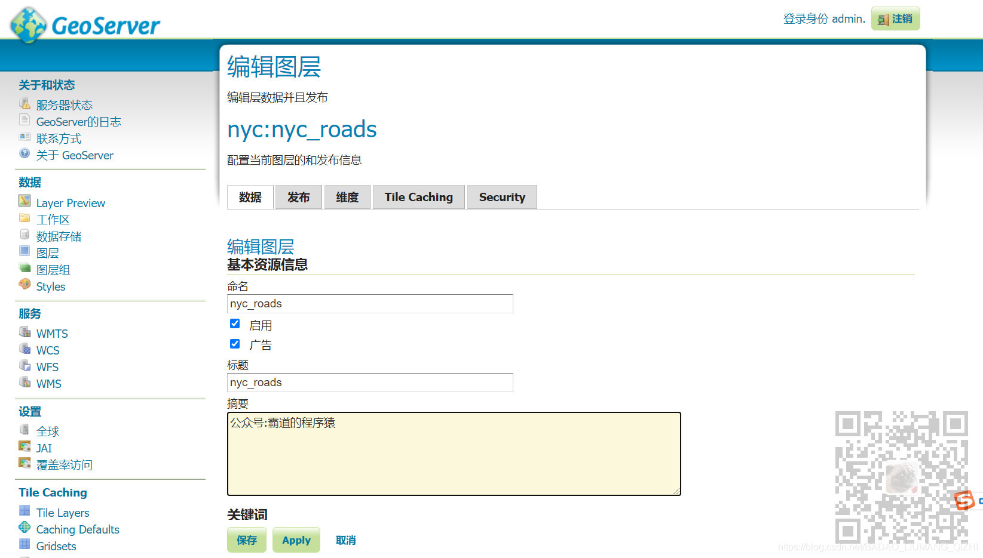Click the Tile Layers grid icon
The height and width of the screenshot is (558, 983).
[25, 511]
